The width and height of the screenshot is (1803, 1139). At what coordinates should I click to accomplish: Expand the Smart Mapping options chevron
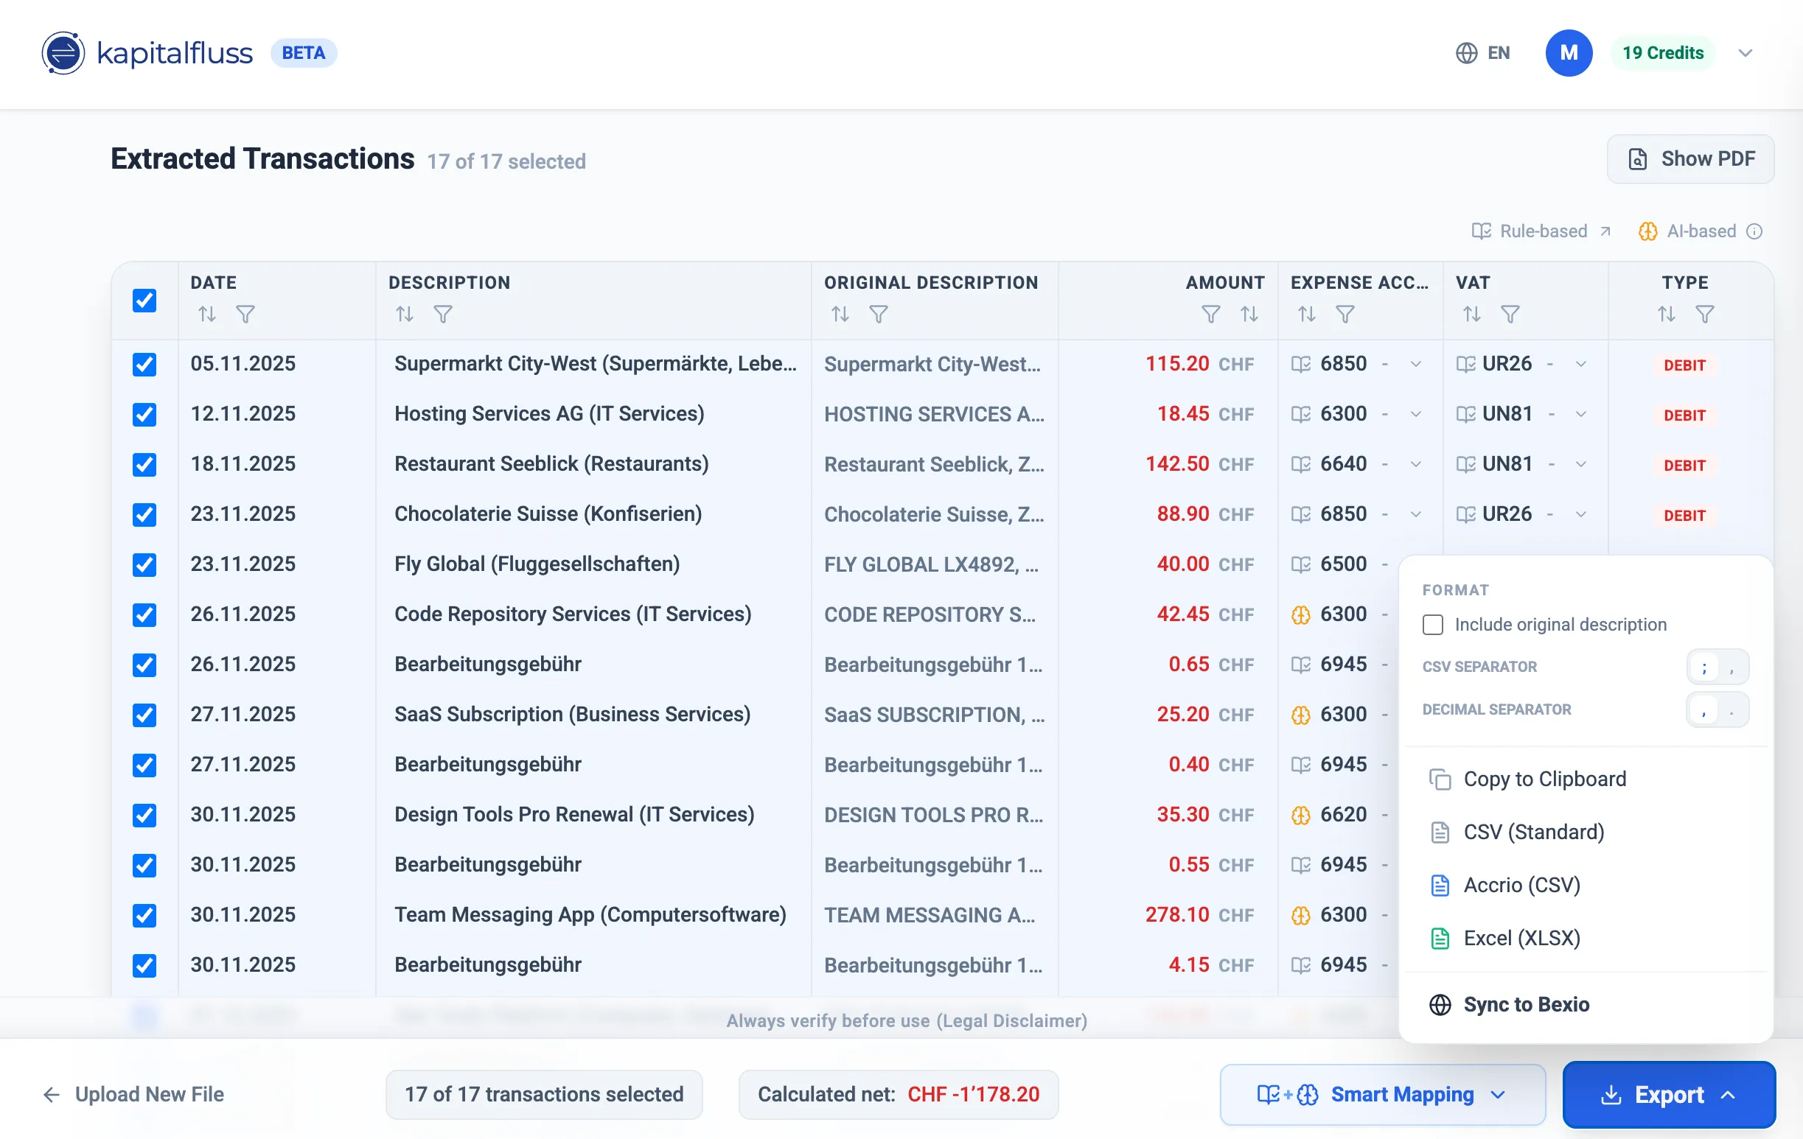coord(1500,1095)
